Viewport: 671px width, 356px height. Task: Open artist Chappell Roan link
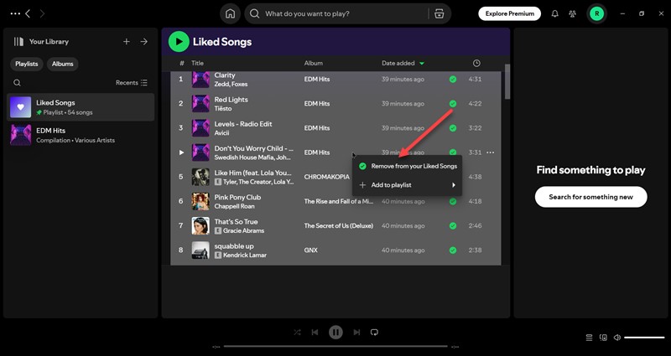(x=235, y=206)
